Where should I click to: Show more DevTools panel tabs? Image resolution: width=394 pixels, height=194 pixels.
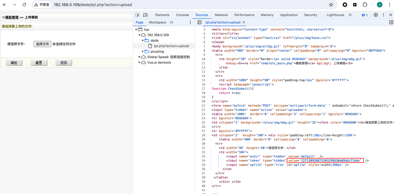[x=350, y=15]
